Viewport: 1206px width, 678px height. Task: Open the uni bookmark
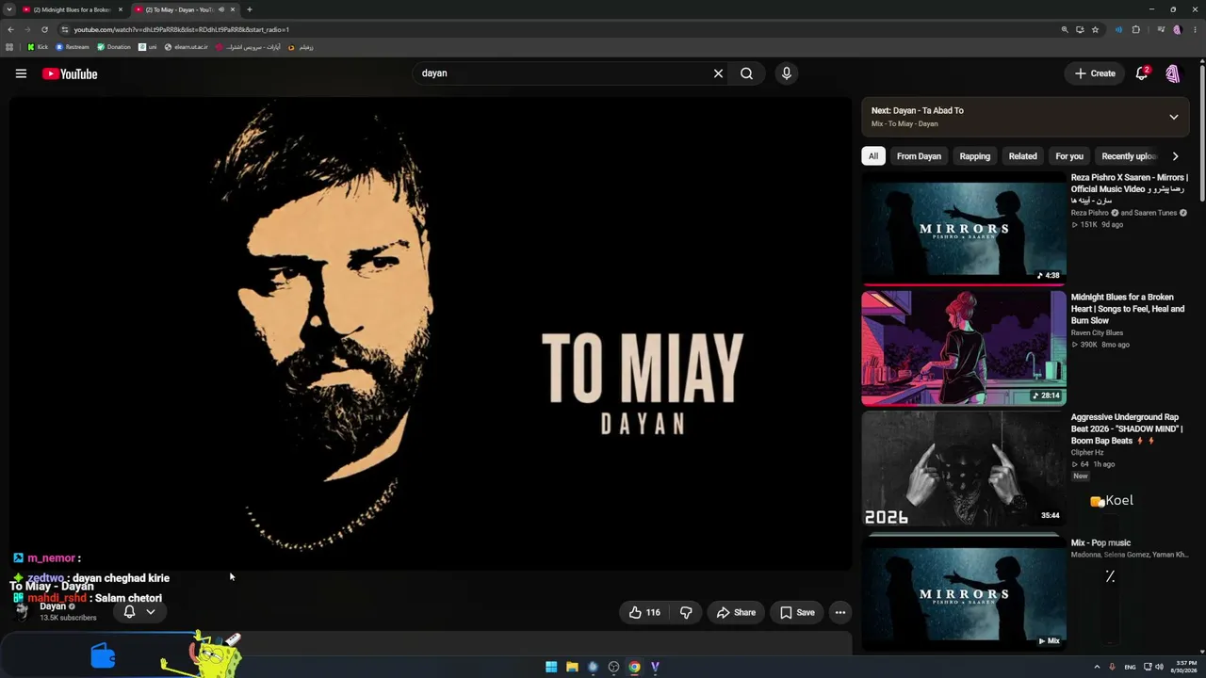[148, 47]
